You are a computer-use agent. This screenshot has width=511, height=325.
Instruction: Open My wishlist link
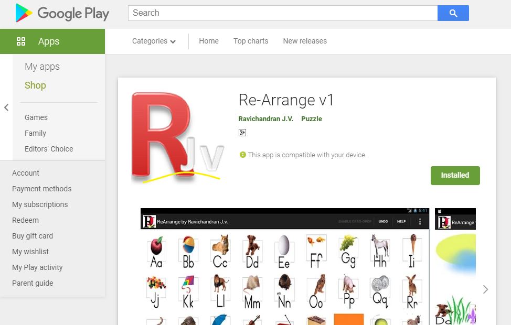[x=30, y=252]
